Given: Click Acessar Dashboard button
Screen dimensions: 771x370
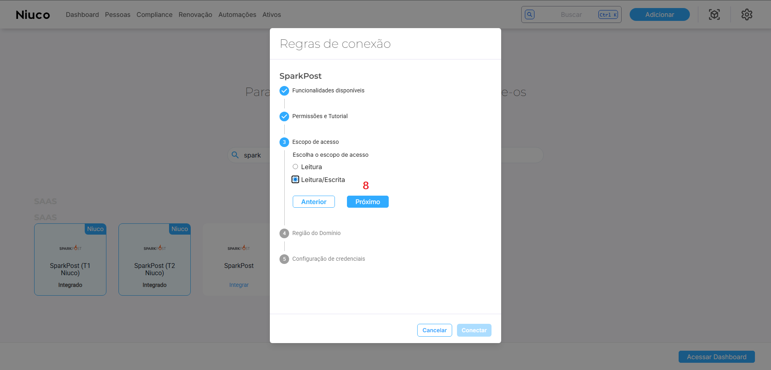Looking at the screenshot, I should point(717,357).
